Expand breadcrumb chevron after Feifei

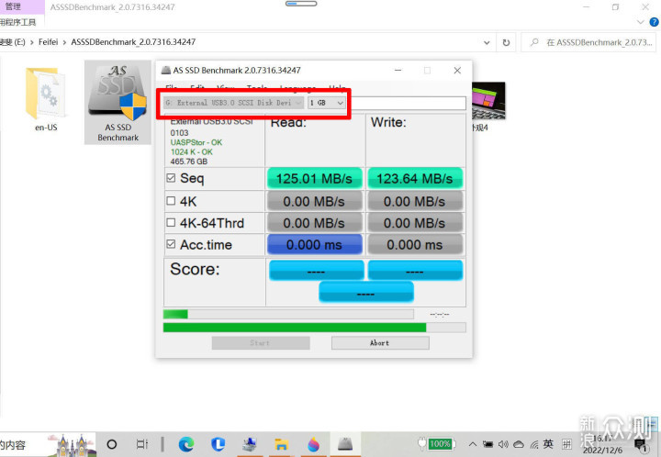[64, 42]
